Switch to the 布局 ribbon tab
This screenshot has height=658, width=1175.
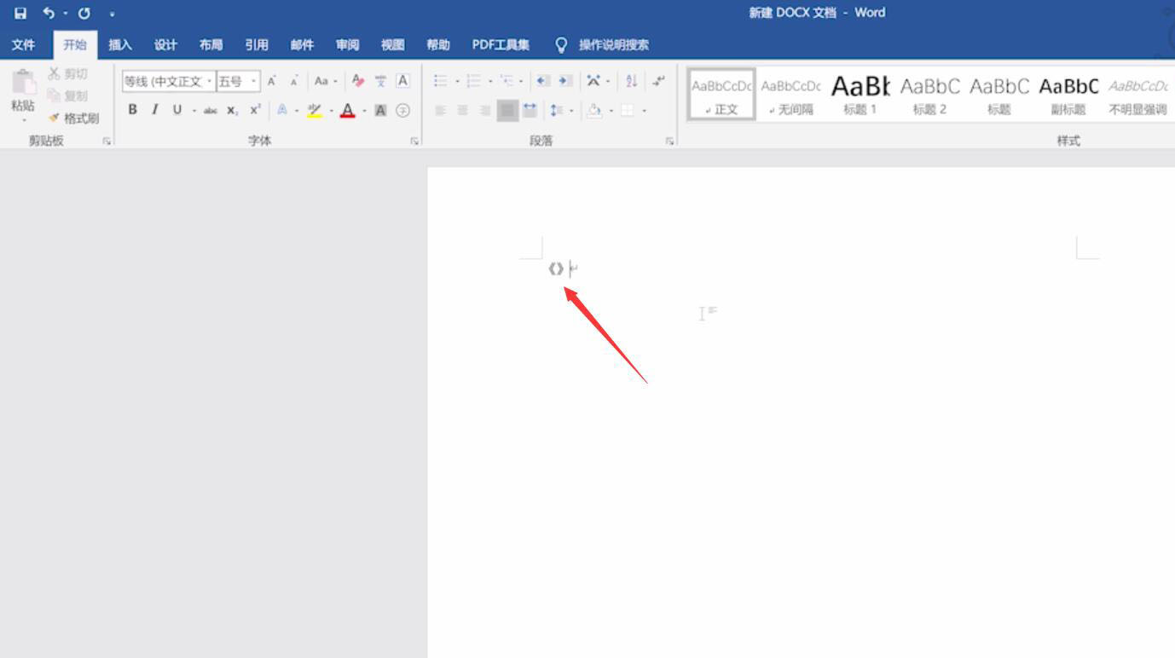tap(211, 45)
